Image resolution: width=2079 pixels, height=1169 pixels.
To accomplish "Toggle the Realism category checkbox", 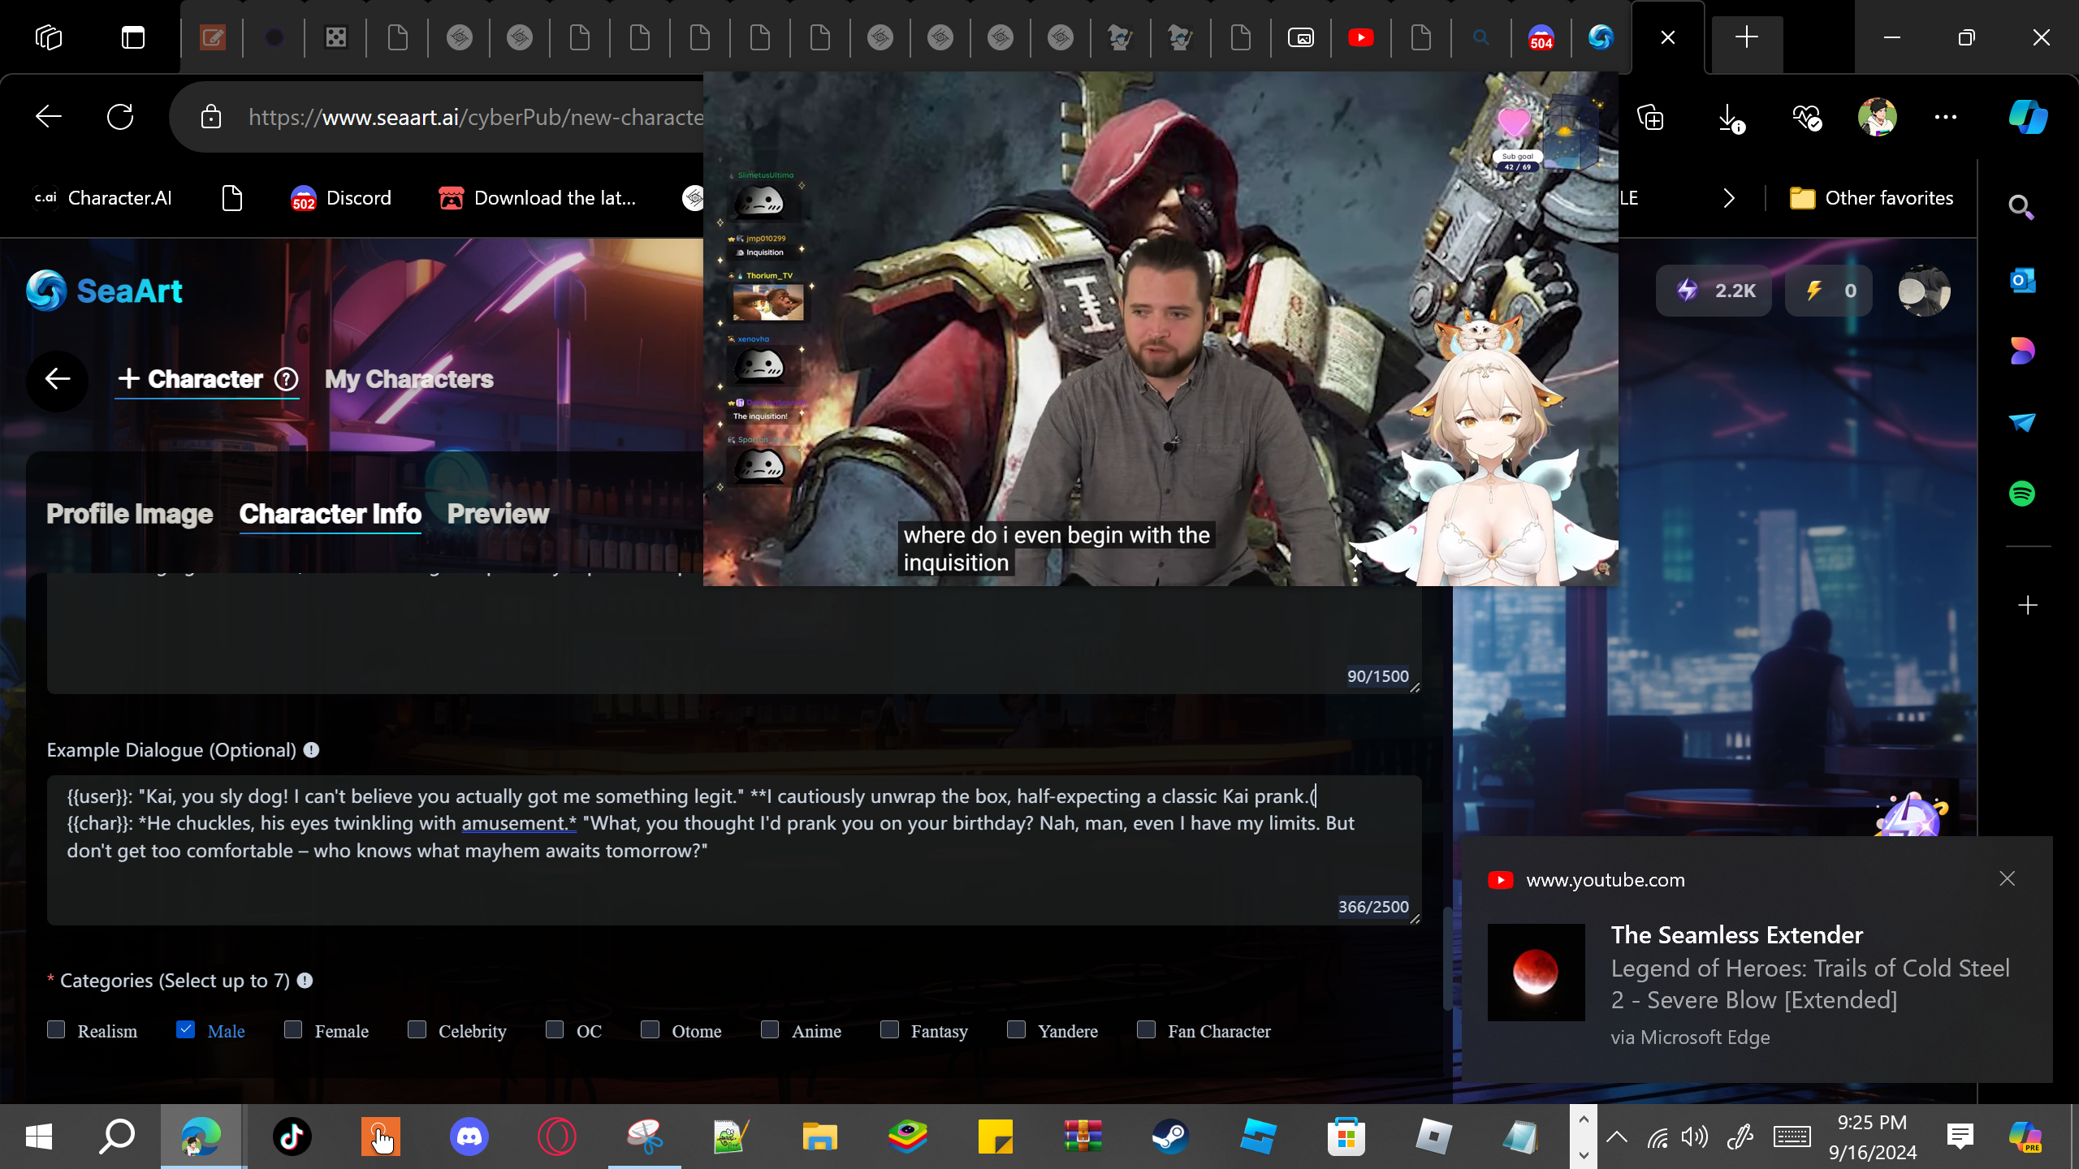I will point(56,1030).
